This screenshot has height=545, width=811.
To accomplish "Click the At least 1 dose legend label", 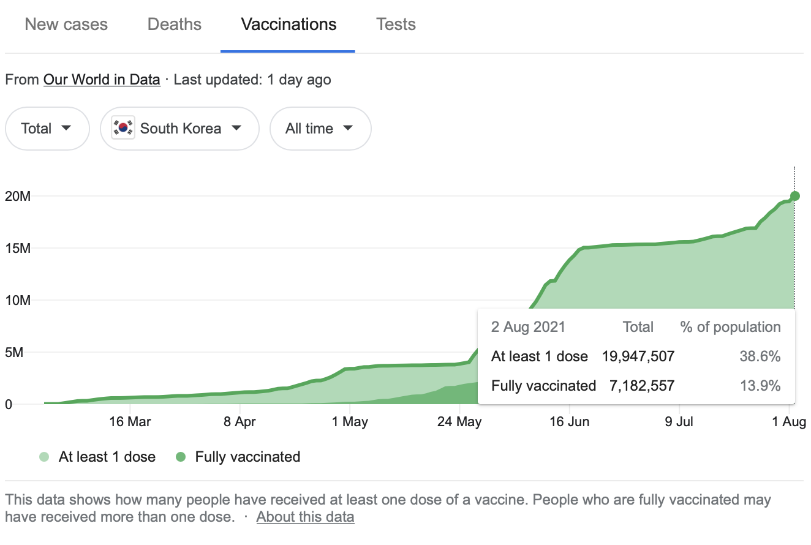I will point(107,457).
